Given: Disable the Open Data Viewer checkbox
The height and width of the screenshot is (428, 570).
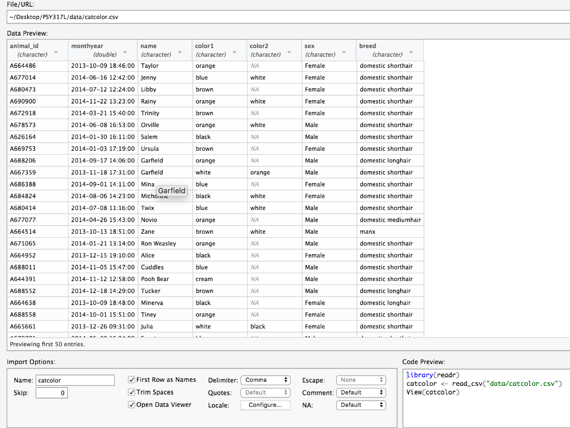Looking at the screenshot, I should tap(131, 405).
